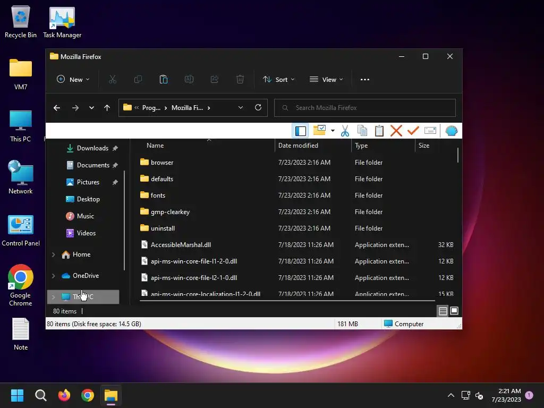Click the orange checkmark properties icon
This screenshot has height=408, width=544.
pos(413,131)
